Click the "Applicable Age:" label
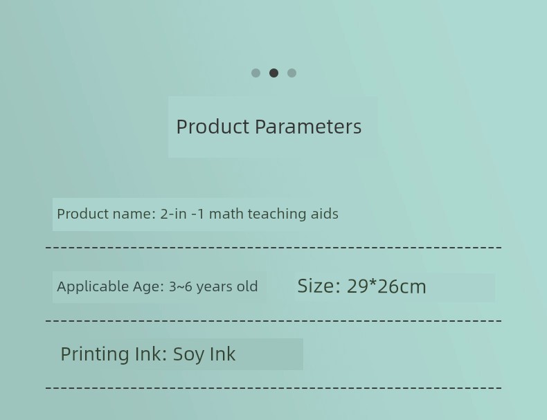Viewport: 547px width, 420px height. tap(110, 287)
